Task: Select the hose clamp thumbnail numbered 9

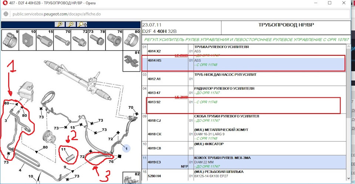Action: (x=10, y=41)
